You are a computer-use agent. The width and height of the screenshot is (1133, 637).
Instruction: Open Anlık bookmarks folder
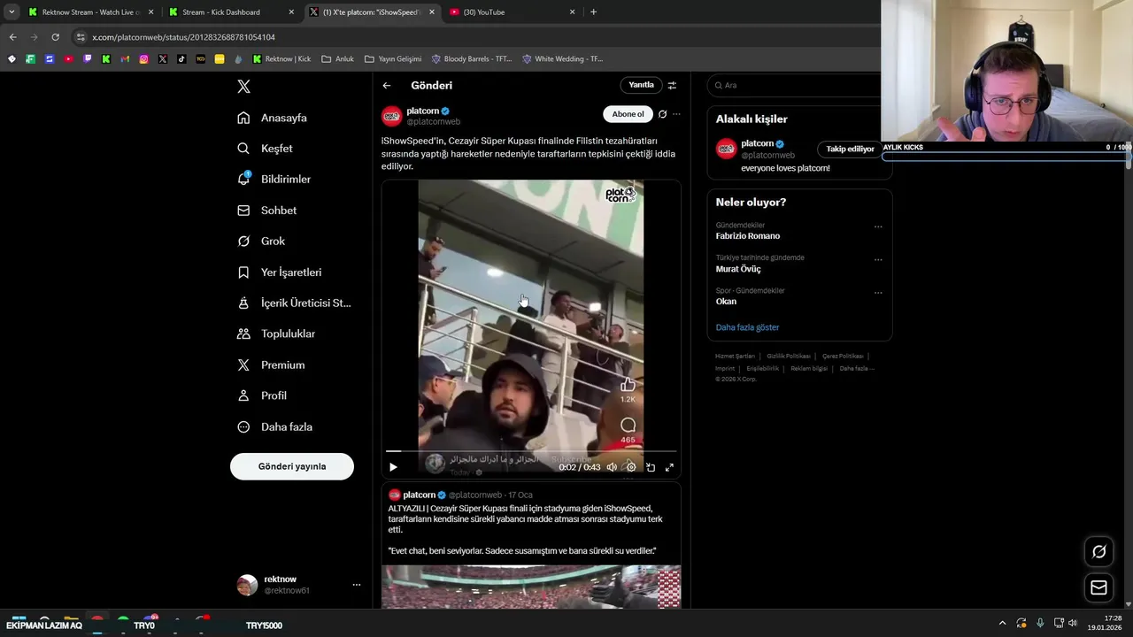337,59
